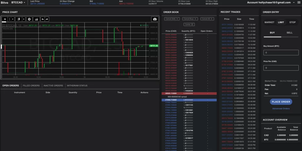Open the Advanced Orders link

[281, 109]
